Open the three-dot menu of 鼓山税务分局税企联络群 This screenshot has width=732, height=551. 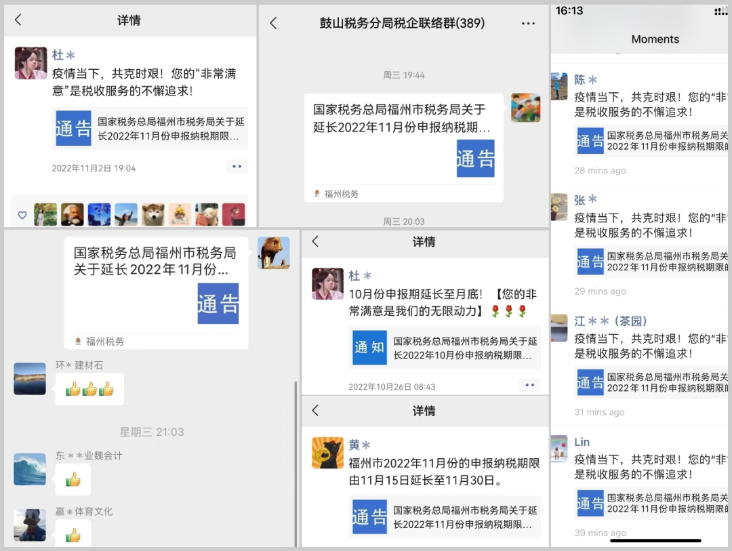(x=528, y=23)
